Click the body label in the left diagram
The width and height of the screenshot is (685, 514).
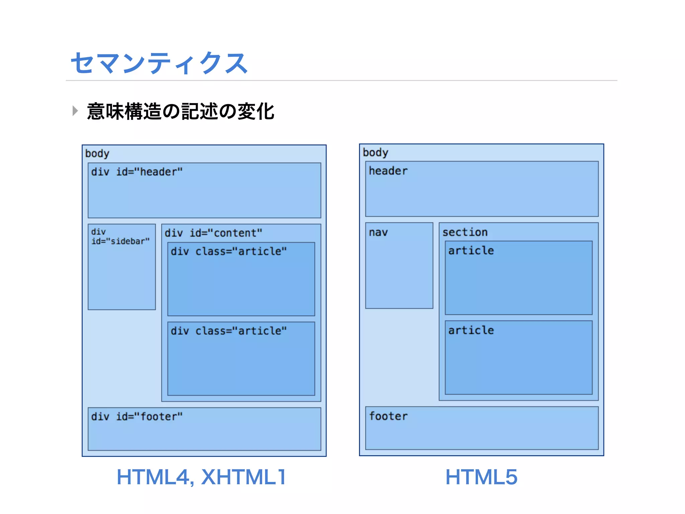[x=97, y=154]
